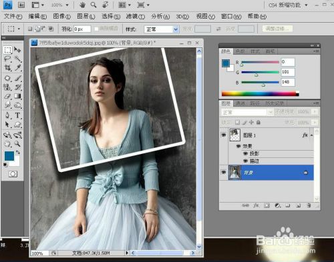
Task: Open the Arrange Documents dropdown
Action: [x=124, y=5]
